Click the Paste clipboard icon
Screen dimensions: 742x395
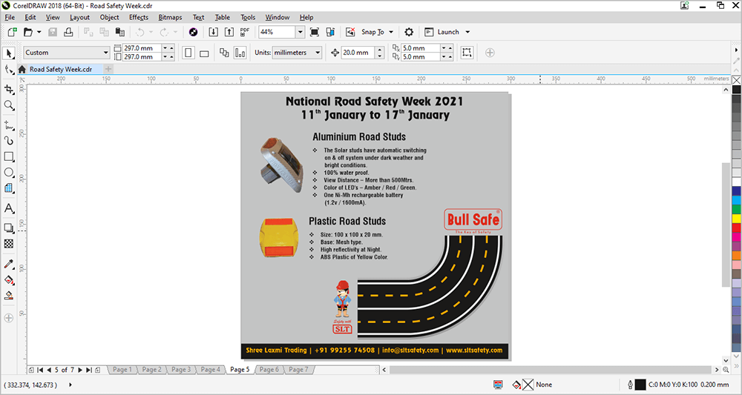coord(120,32)
